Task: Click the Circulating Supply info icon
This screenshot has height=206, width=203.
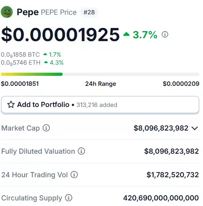Action: click(69, 198)
